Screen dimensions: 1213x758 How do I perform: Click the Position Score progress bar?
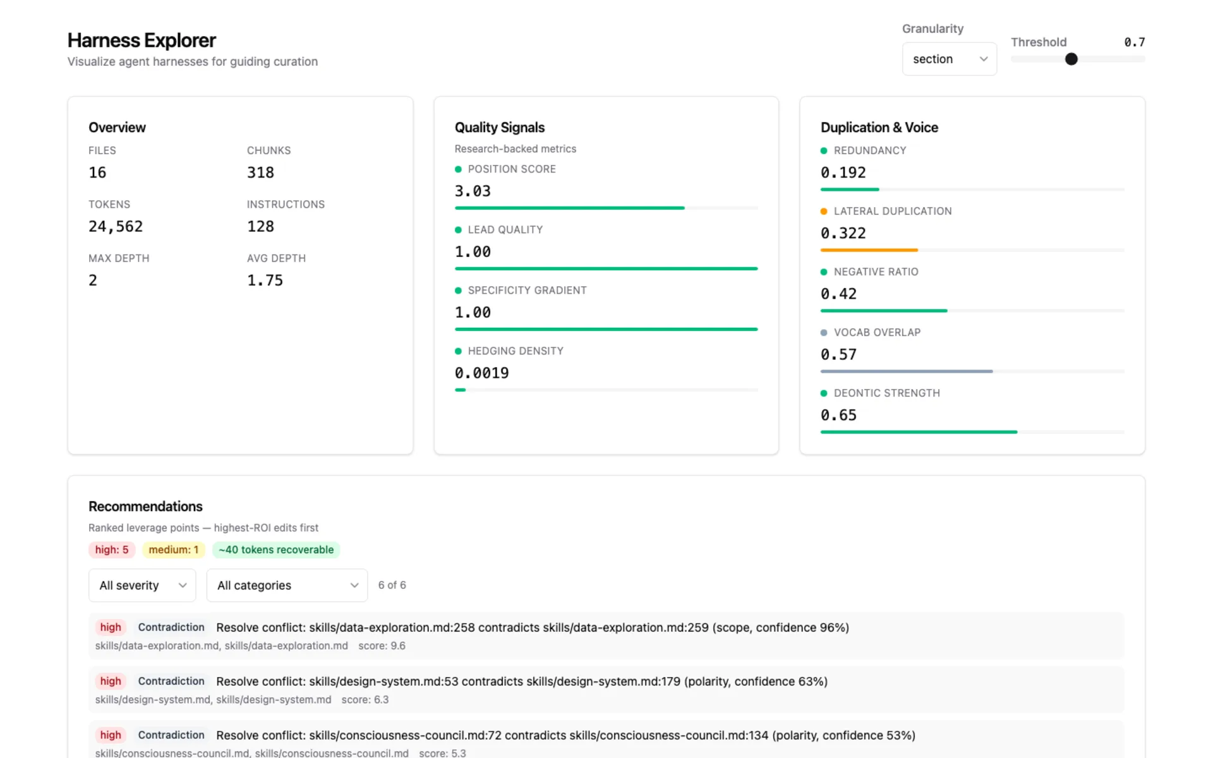point(606,208)
